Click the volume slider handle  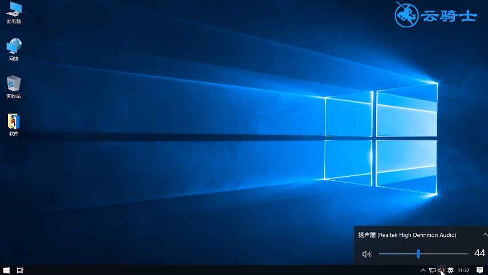point(418,254)
